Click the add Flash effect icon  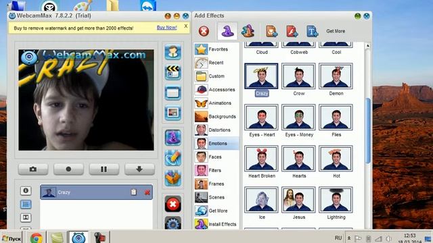pyautogui.click(x=292, y=31)
